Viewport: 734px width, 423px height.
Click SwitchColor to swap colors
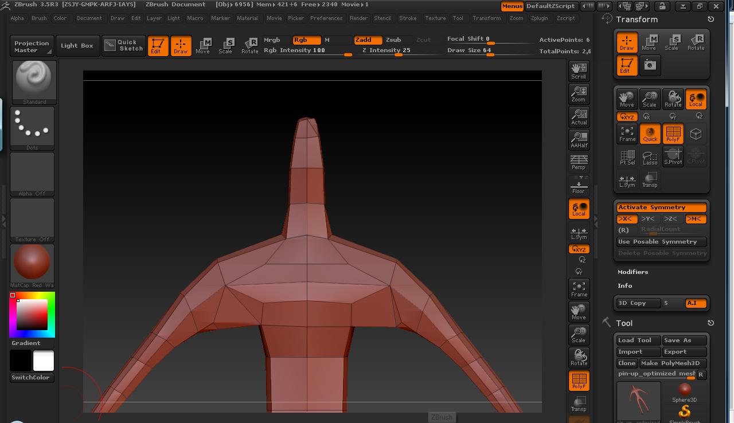(x=32, y=377)
